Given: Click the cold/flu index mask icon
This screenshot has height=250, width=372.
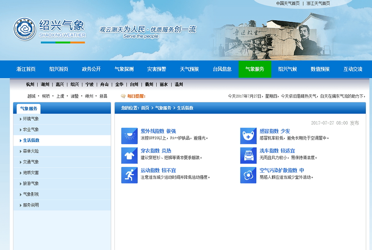Looking at the screenshot, I should [248, 136].
